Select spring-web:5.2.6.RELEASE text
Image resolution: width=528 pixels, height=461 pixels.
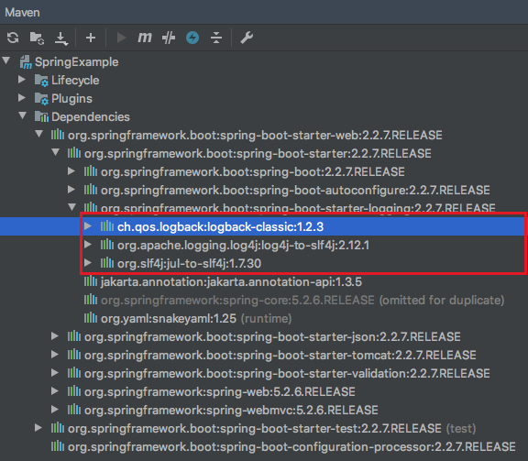pos(220,392)
